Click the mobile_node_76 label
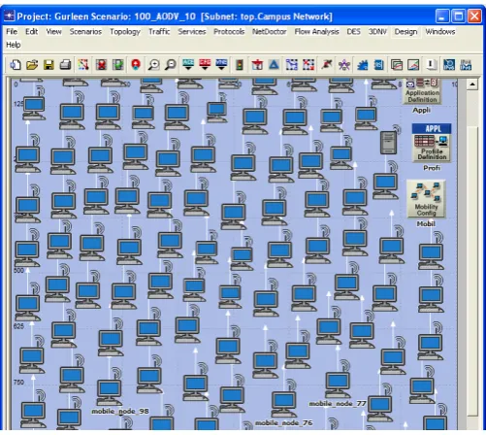Viewport: 486px width, 435px height. (283, 422)
